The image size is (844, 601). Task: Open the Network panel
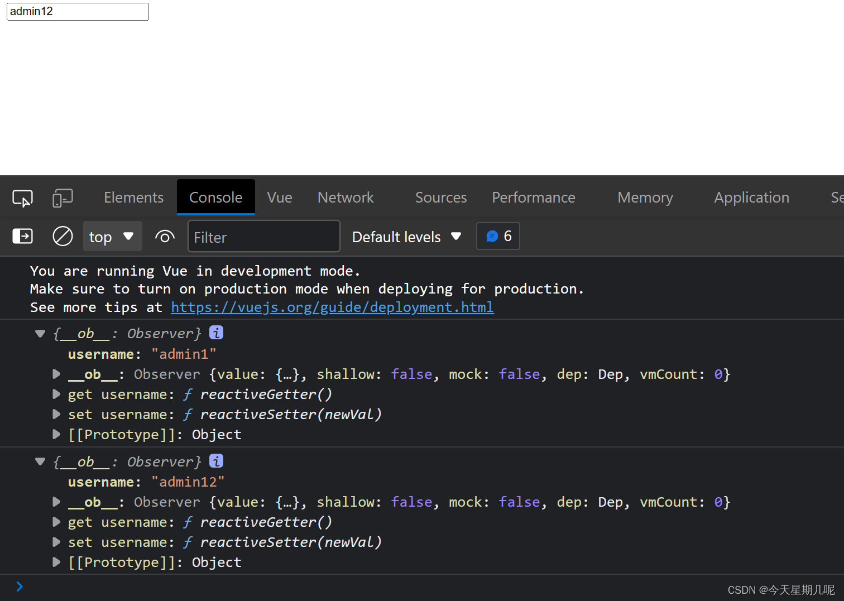(x=346, y=198)
